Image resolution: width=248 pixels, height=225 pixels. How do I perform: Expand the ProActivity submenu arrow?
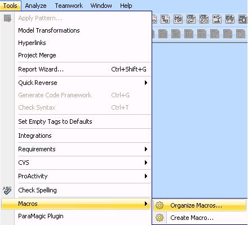pos(146,176)
